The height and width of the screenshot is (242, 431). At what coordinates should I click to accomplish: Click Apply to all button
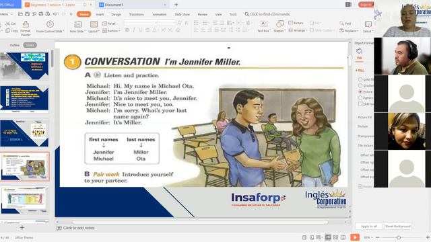tap(369, 227)
